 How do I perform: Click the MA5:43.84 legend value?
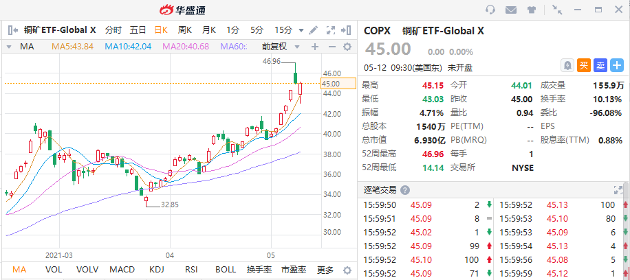[x=73, y=47]
